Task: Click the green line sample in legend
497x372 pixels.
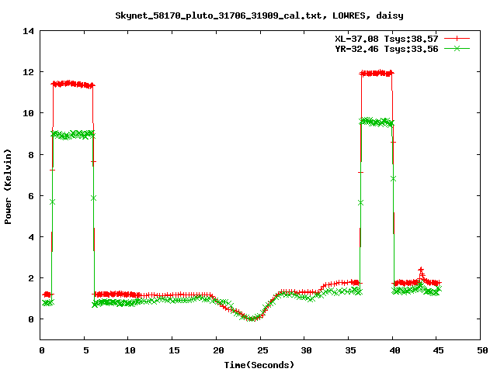Action: pos(457,48)
